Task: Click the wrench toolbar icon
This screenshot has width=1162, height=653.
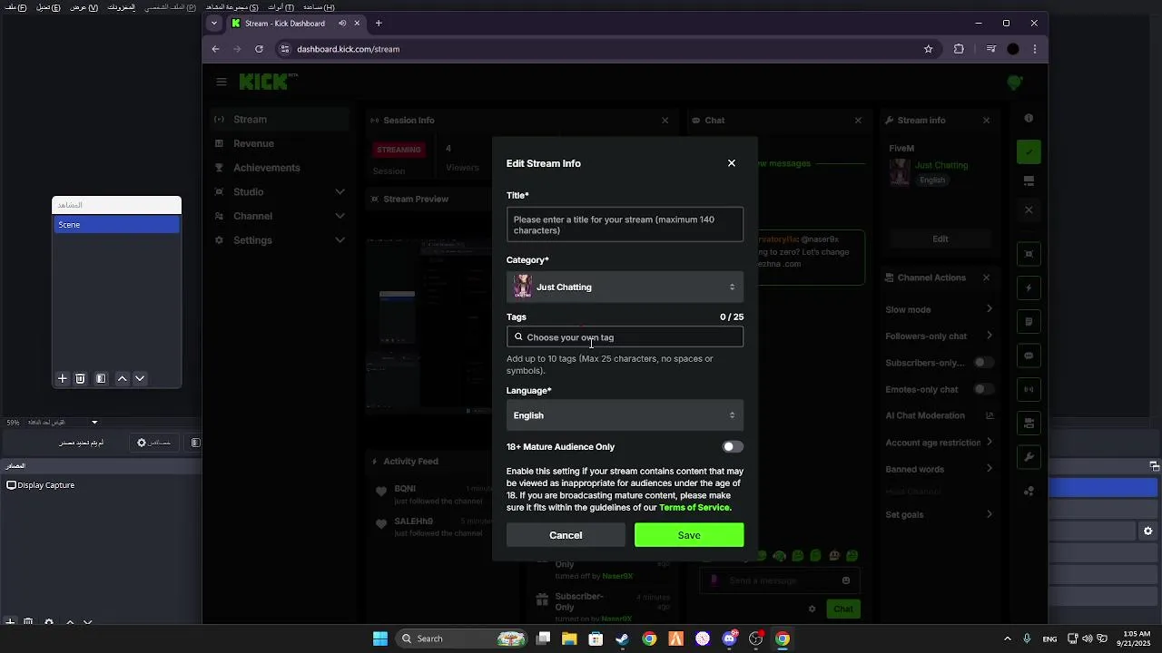Action: click(x=1029, y=456)
